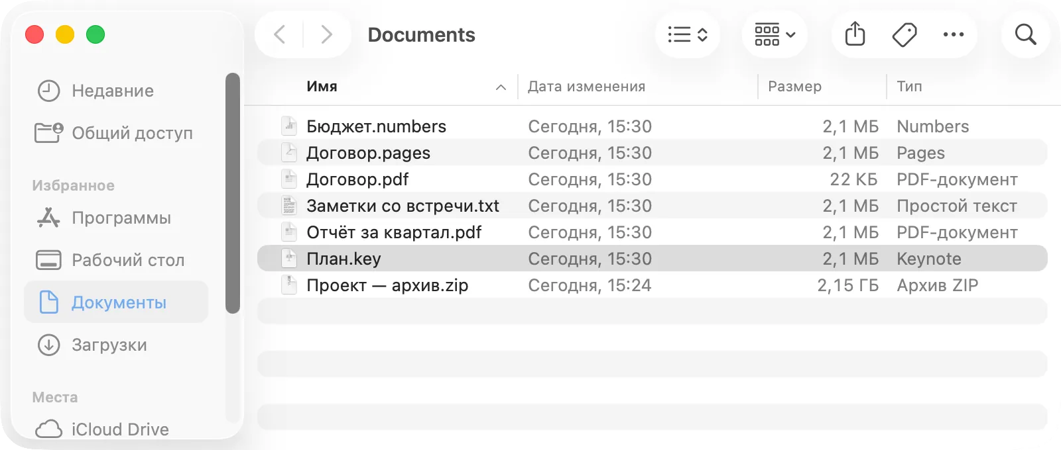This screenshot has height=450, width=1061.
Task: Click the Архив ZIP type cell
Action: (x=937, y=285)
